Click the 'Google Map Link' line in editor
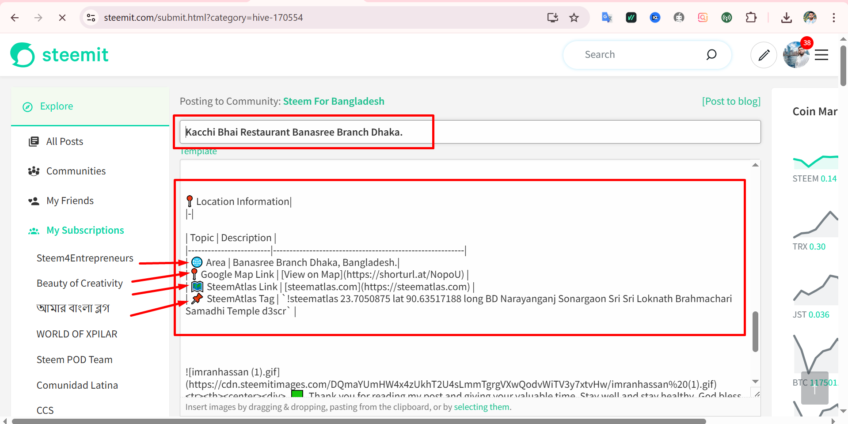This screenshot has height=424, width=848. [327, 274]
